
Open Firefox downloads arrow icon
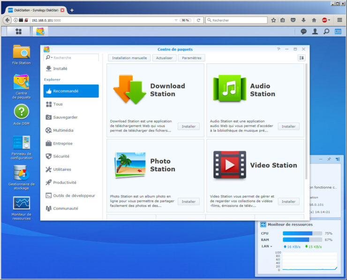pyautogui.click(x=304, y=20)
